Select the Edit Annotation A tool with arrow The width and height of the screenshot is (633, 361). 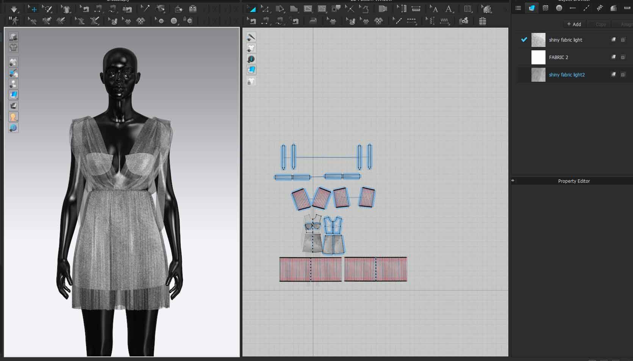[435, 9]
